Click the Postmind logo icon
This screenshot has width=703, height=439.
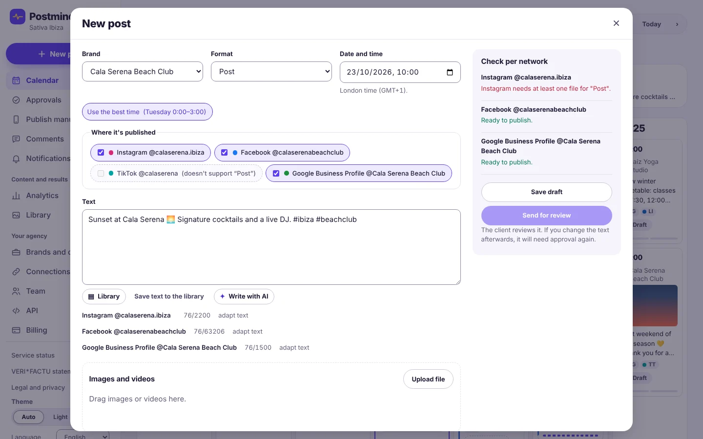[18, 17]
